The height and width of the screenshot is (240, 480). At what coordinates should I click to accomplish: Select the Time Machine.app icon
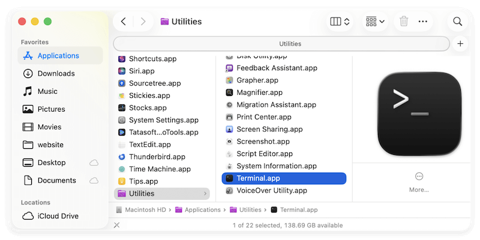tap(122, 169)
